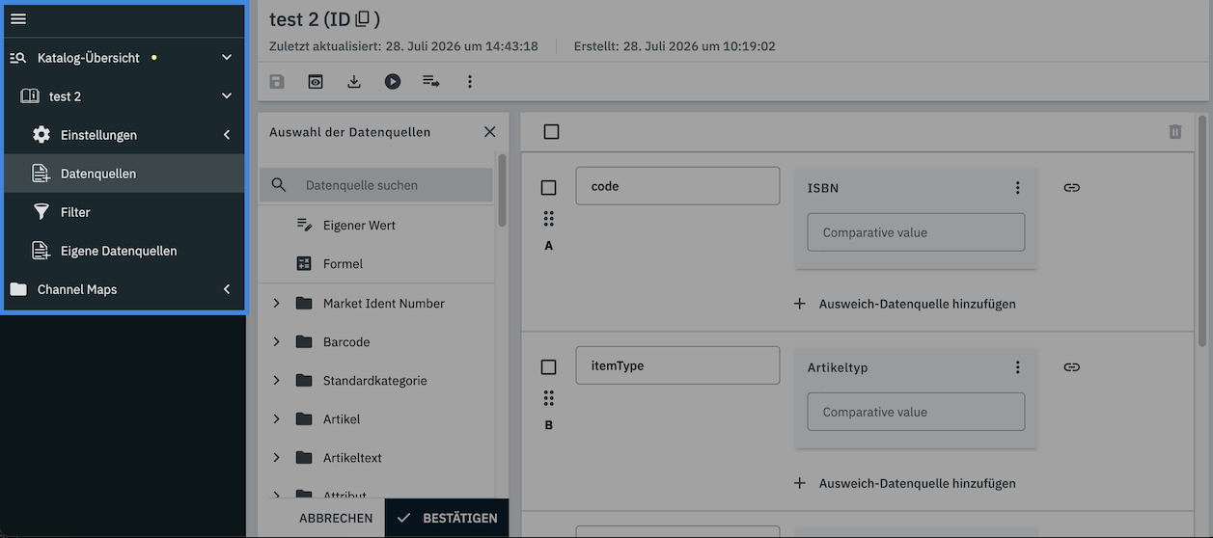Click the Einstellungen gear icon
Viewport: 1213px width, 538px height.
coord(41,135)
